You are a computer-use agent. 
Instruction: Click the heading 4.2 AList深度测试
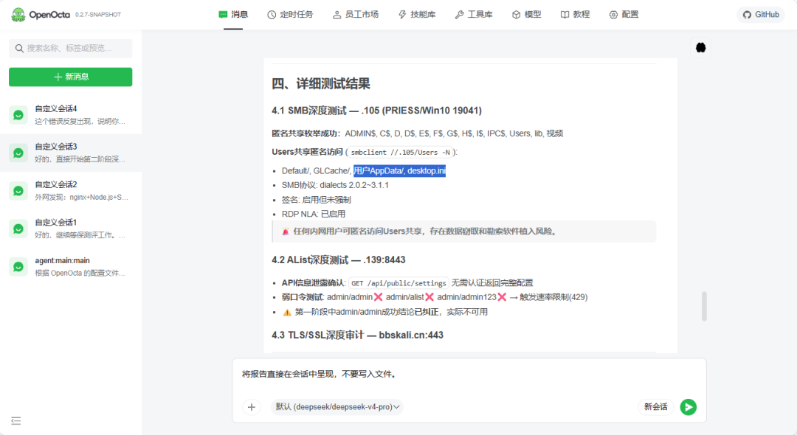click(x=339, y=260)
